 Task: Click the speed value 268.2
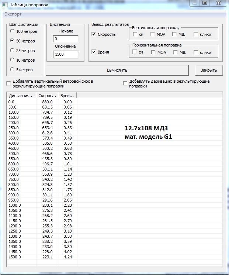click(47, 215)
